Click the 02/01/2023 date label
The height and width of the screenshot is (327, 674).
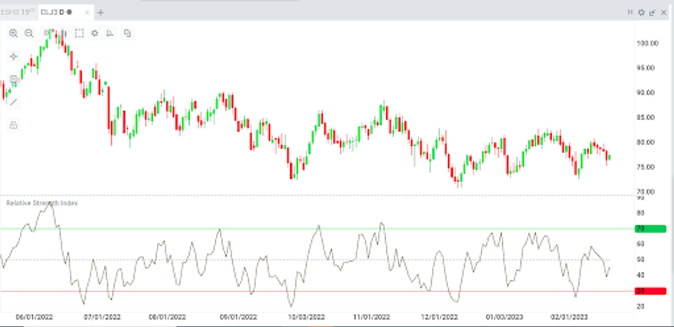pyautogui.click(x=569, y=317)
